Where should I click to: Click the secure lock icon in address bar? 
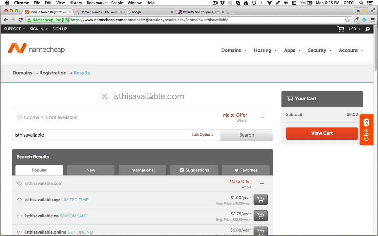coord(29,20)
